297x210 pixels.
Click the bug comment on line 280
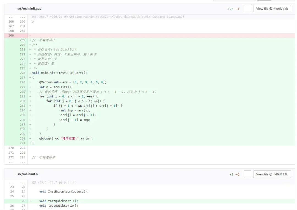tap(98, 92)
